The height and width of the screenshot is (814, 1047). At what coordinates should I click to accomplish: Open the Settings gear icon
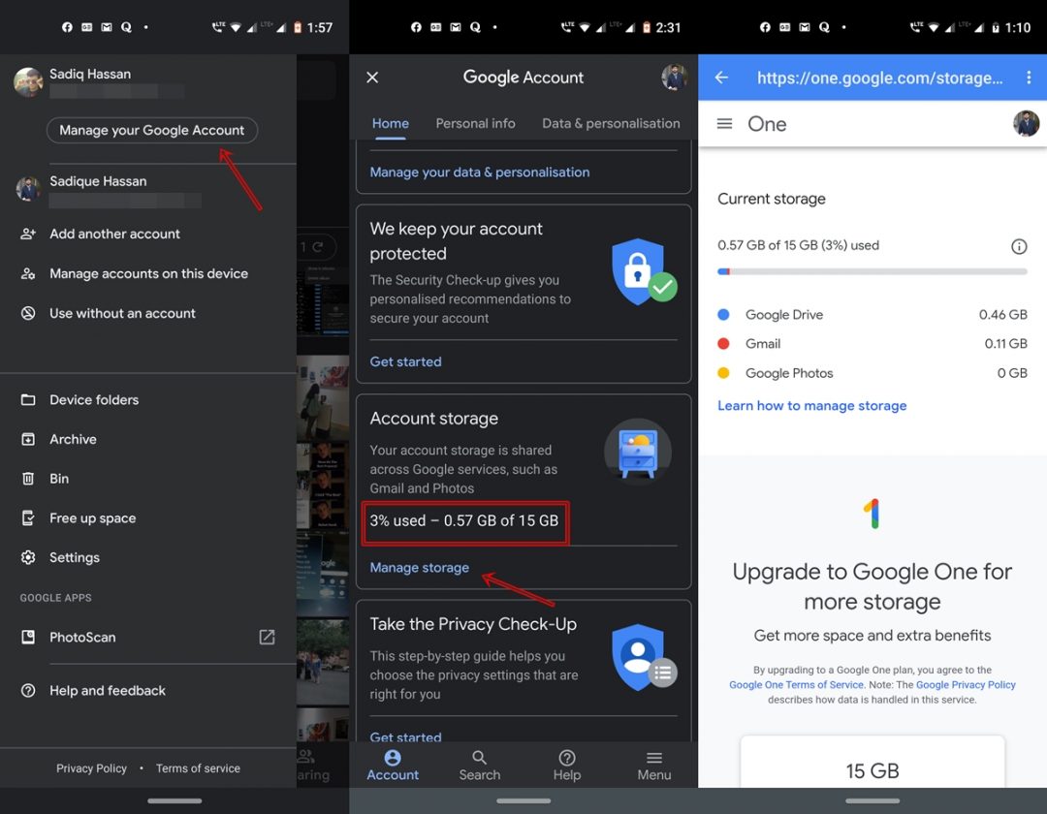28,557
